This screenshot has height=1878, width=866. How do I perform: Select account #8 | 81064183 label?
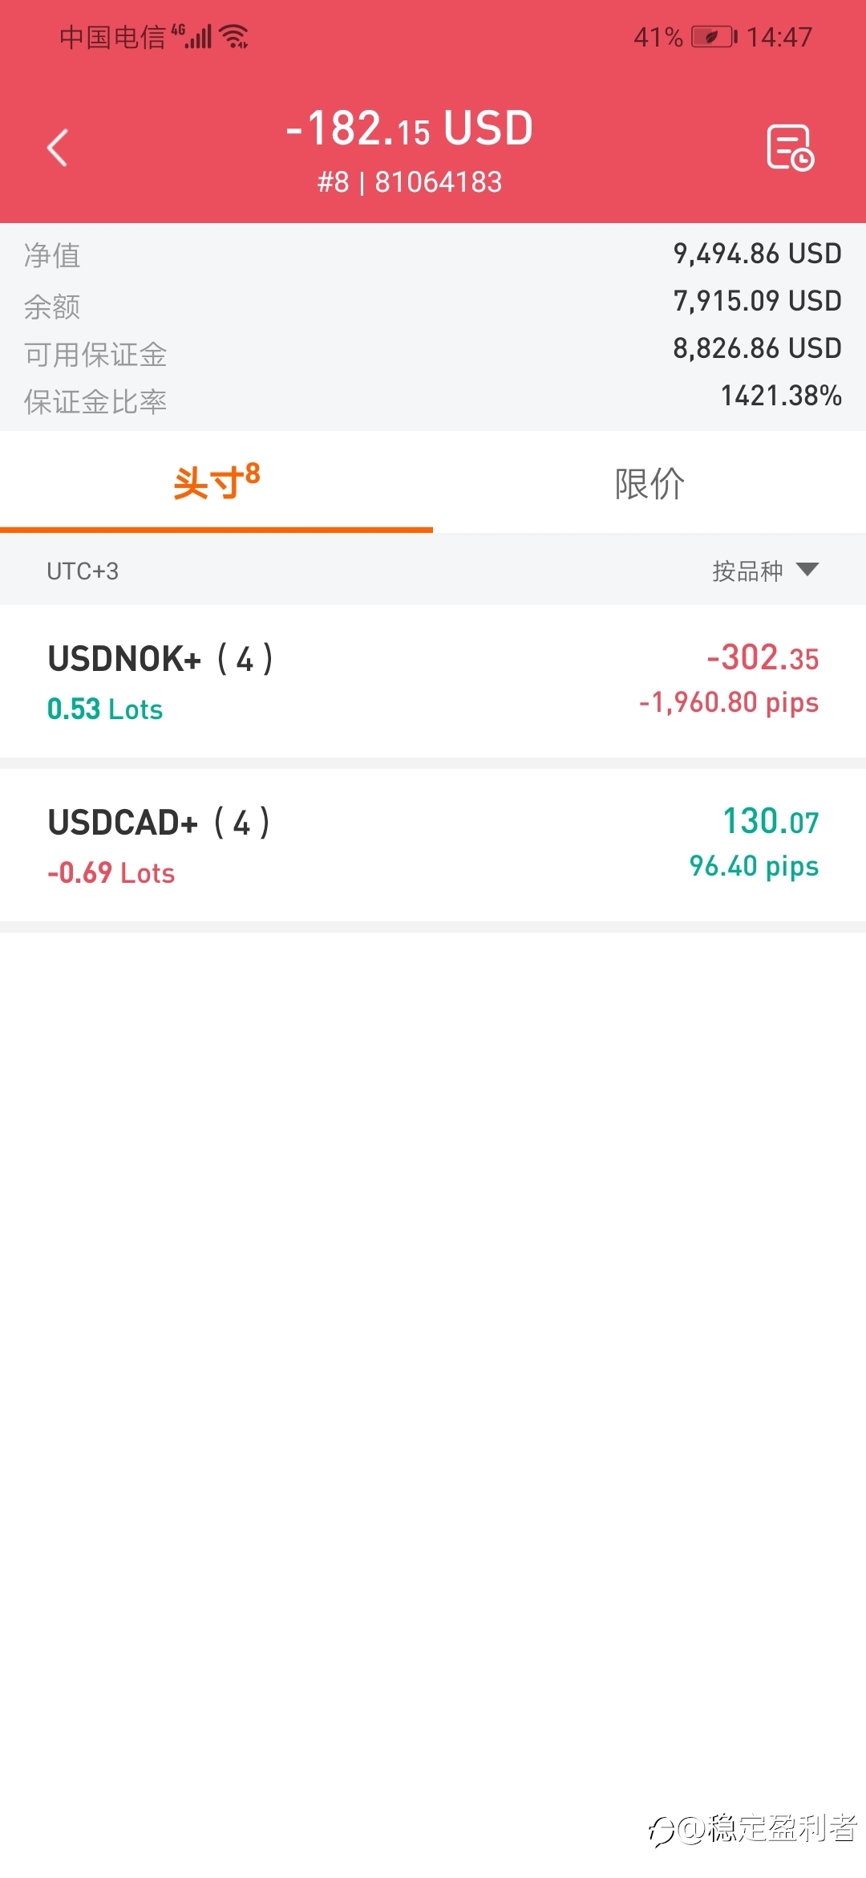tap(410, 182)
